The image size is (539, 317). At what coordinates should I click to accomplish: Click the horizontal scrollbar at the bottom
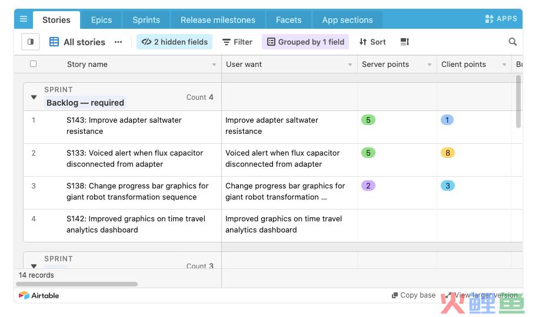(76, 284)
